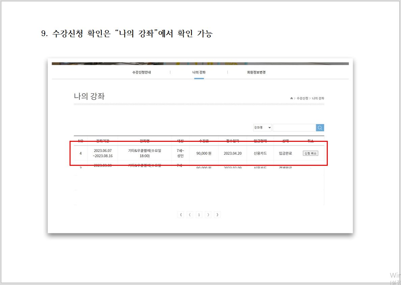This screenshot has height=285, width=401.
Task: Click the 신용카드 payment type in row 4
Action: (x=260, y=153)
